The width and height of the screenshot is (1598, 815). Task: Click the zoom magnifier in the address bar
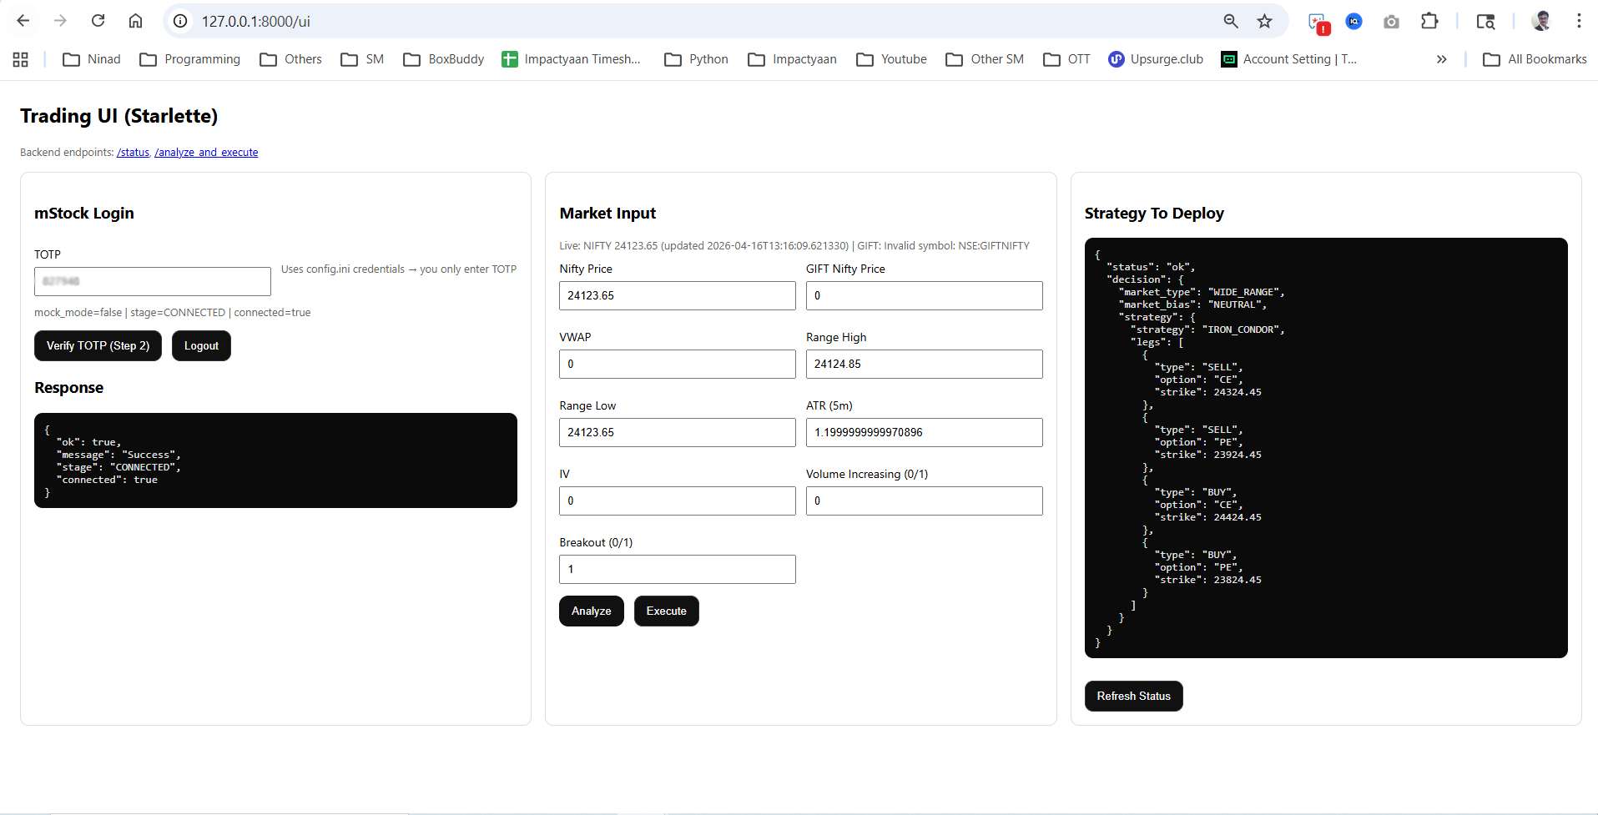pyautogui.click(x=1230, y=21)
